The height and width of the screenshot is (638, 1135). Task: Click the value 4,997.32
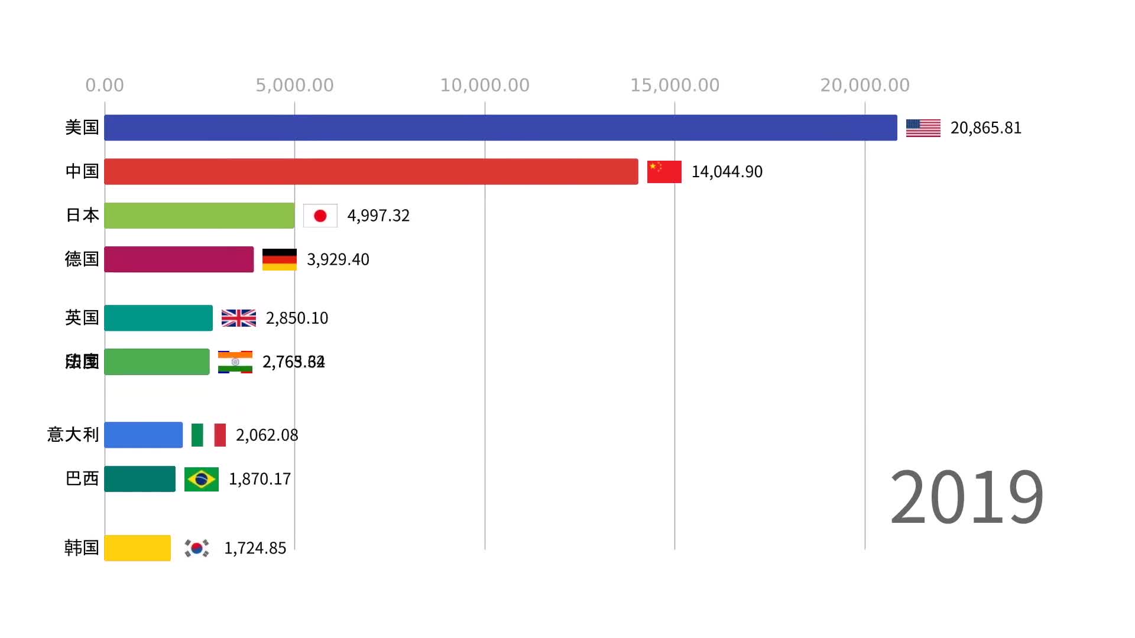click(378, 216)
